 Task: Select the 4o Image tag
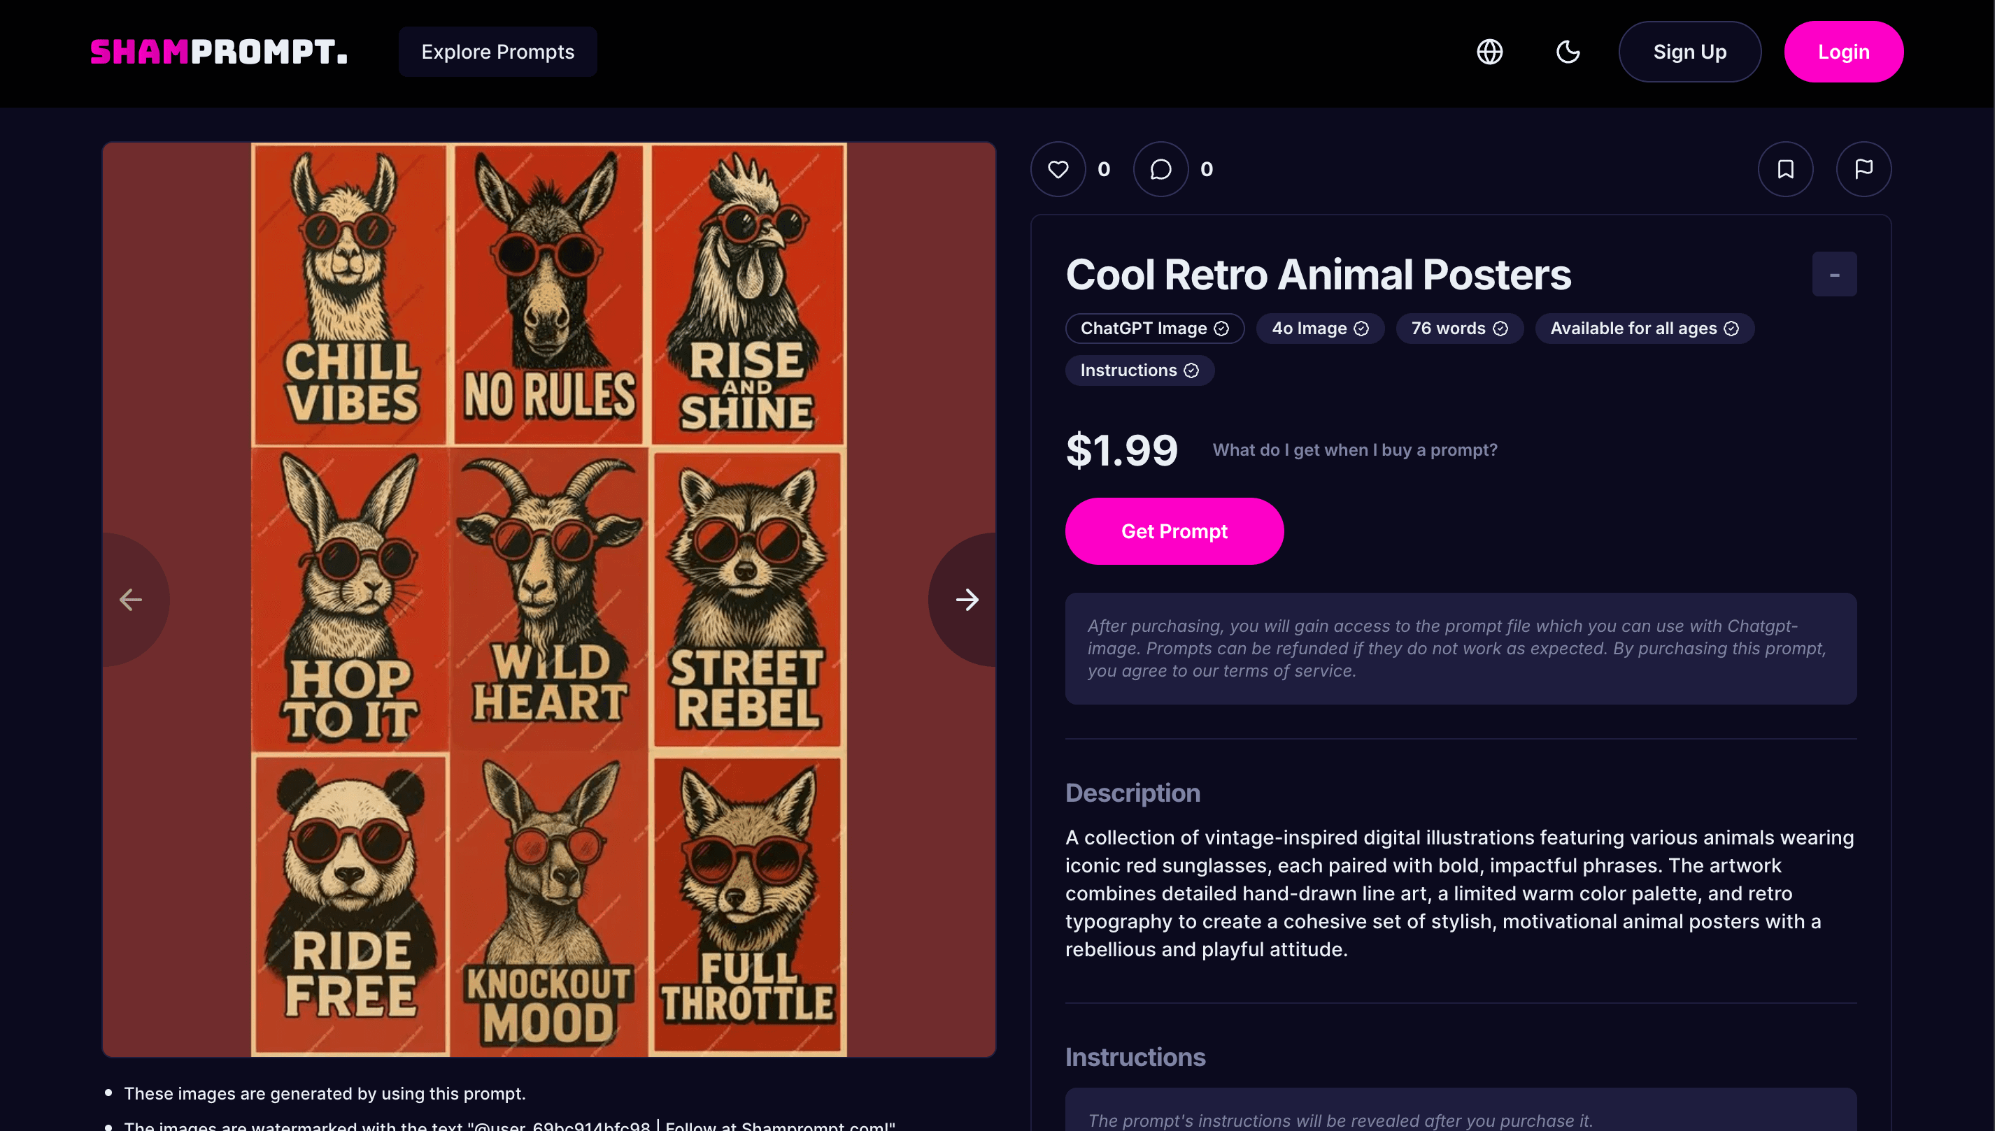1319,329
